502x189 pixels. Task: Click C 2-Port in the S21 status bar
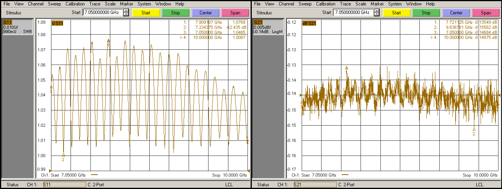[346, 185]
